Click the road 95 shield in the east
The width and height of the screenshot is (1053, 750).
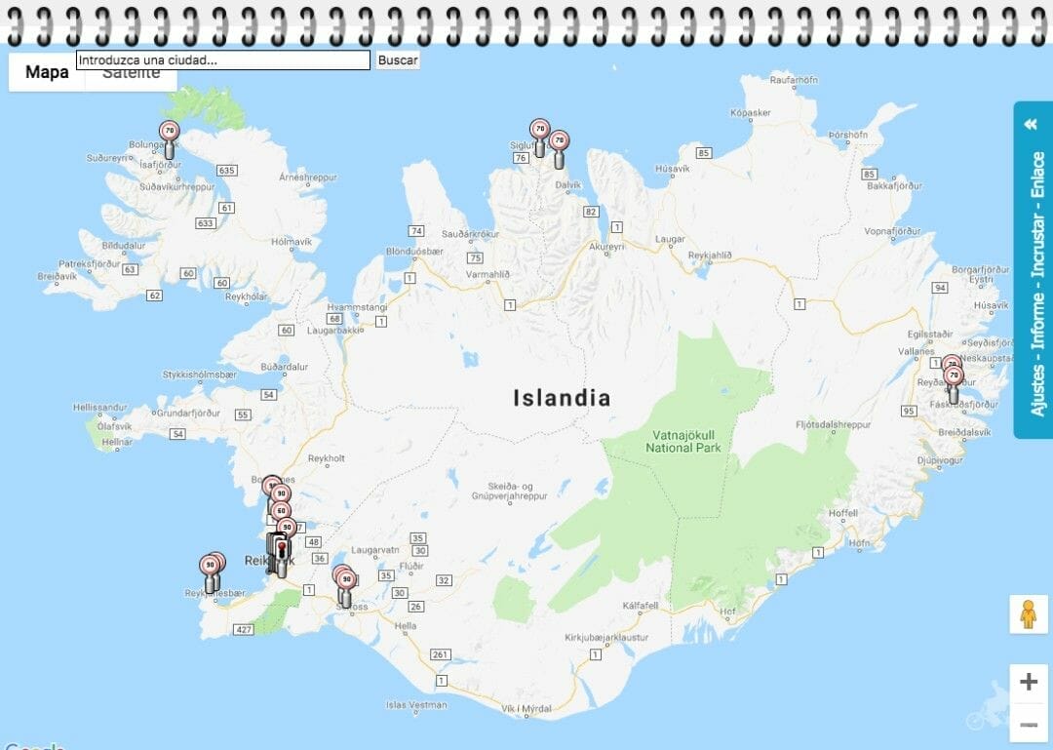pos(910,411)
